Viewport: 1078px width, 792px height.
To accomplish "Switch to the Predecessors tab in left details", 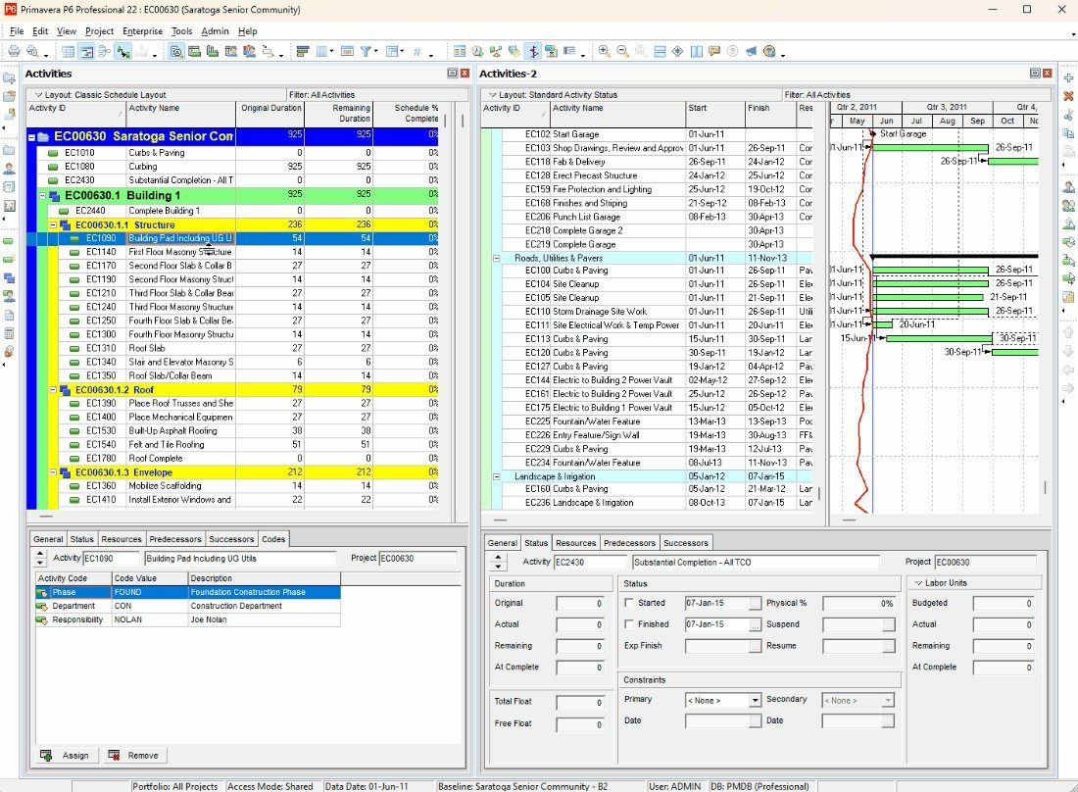I will click(x=175, y=539).
